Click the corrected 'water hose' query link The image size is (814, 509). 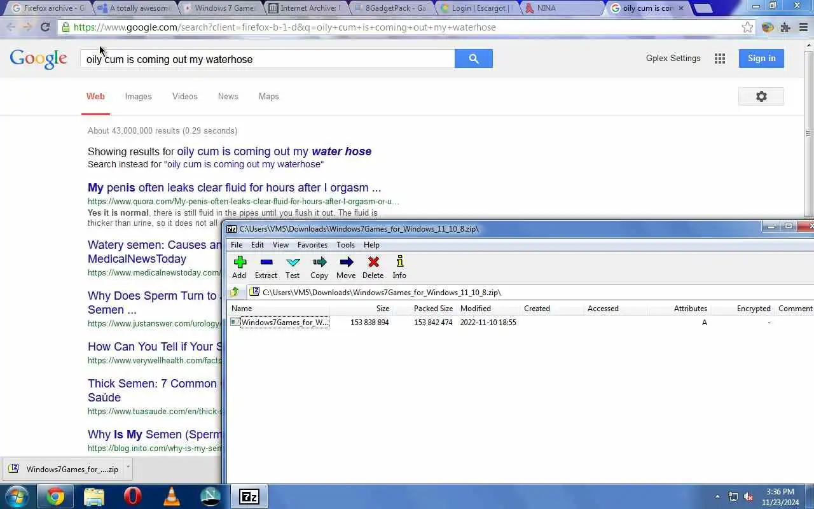[274, 151]
